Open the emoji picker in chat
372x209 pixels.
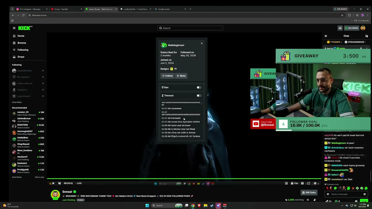pyautogui.click(x=364, y=194)
